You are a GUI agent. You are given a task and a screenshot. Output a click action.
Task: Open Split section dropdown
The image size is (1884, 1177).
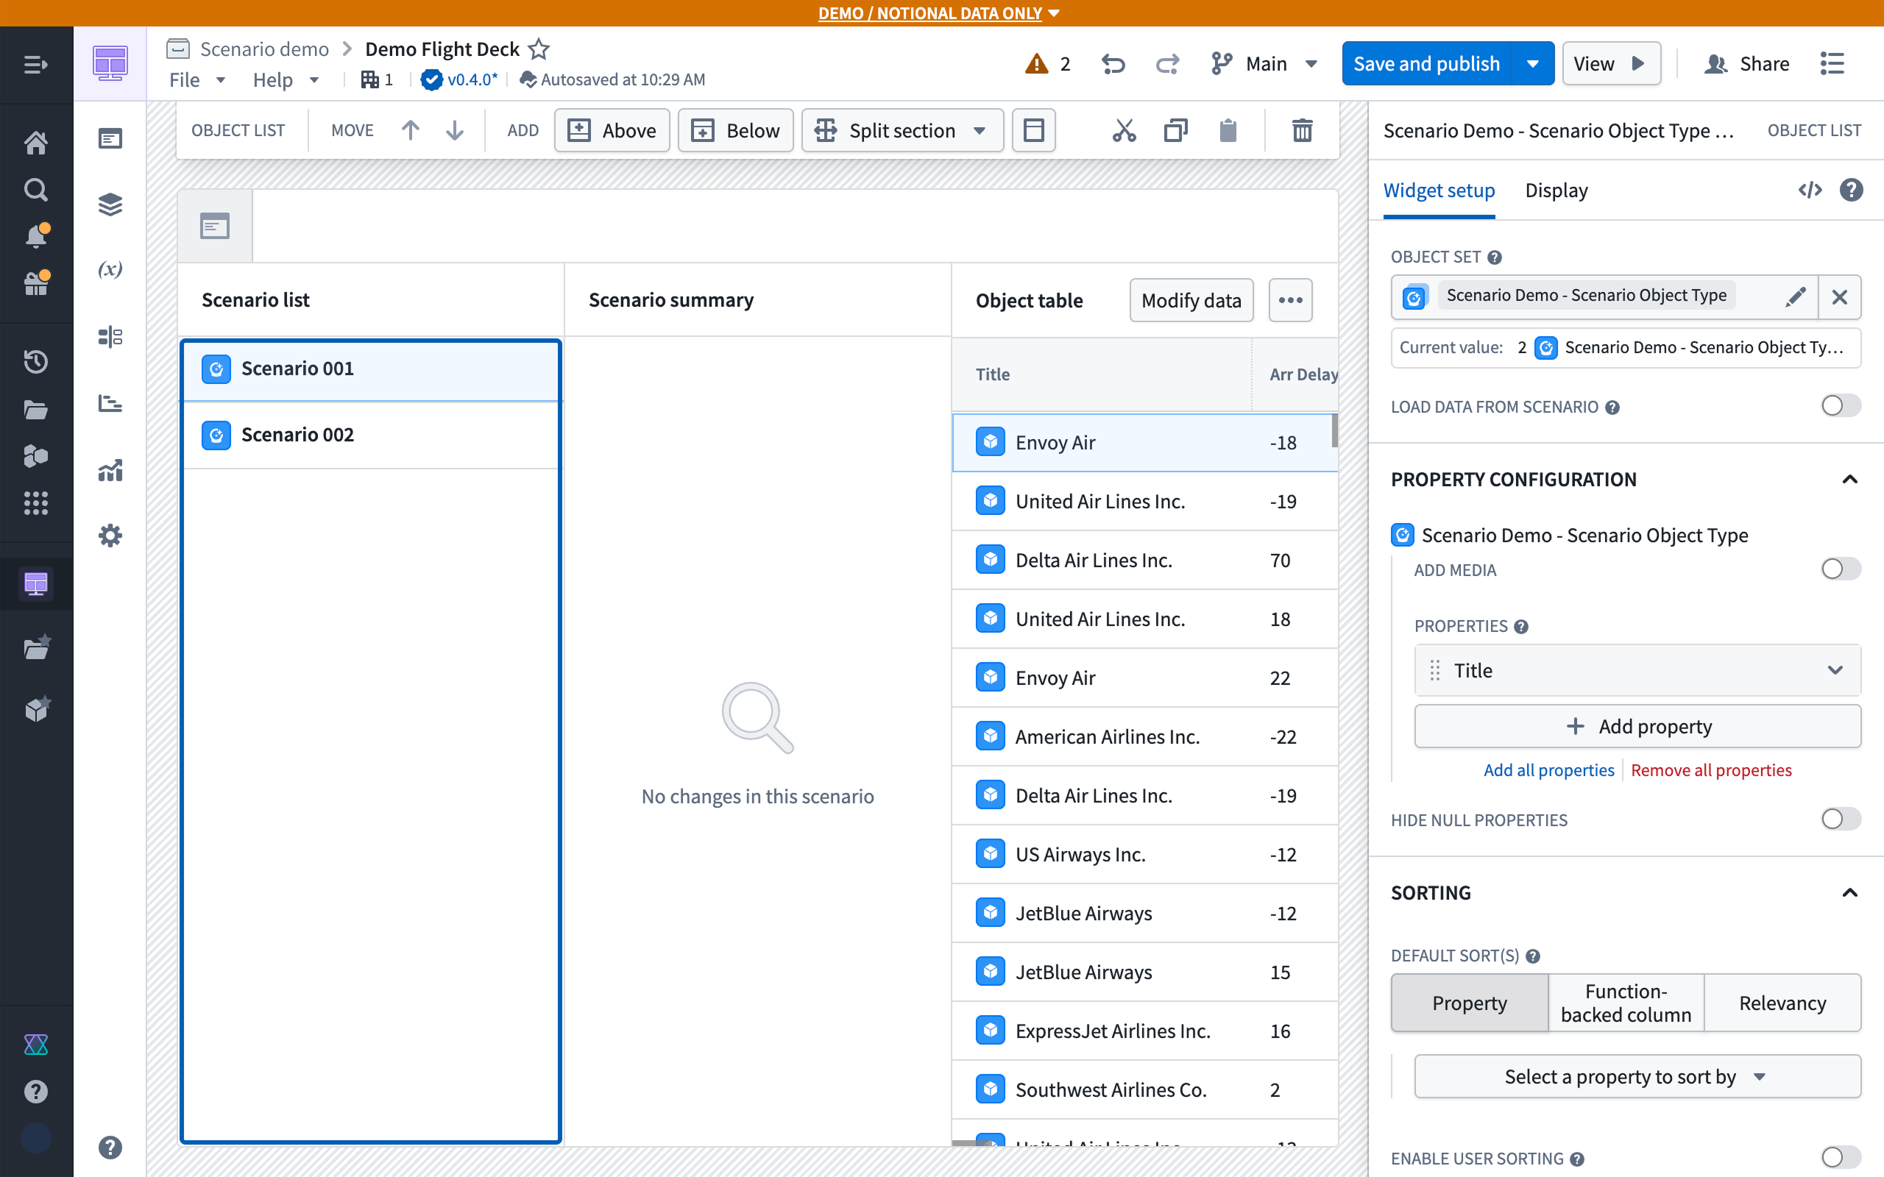(902, 130)
